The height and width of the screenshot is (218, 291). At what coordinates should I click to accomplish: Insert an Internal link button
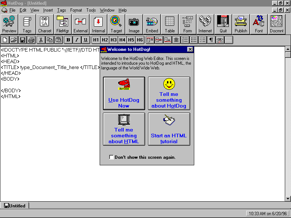[x=98, y=24]
